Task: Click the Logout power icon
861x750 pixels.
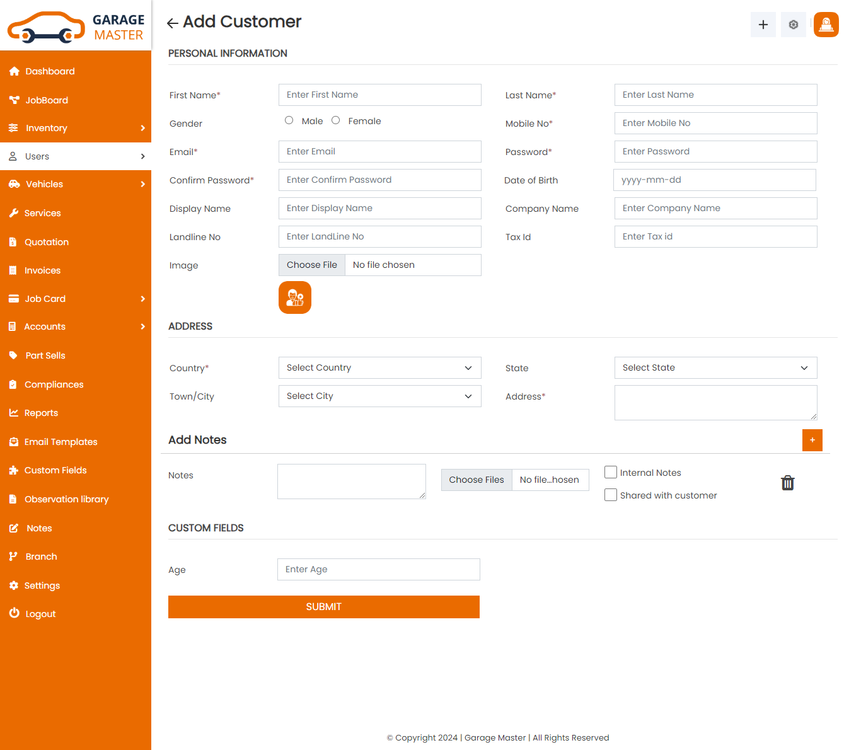Action: [x=14, y=613]
